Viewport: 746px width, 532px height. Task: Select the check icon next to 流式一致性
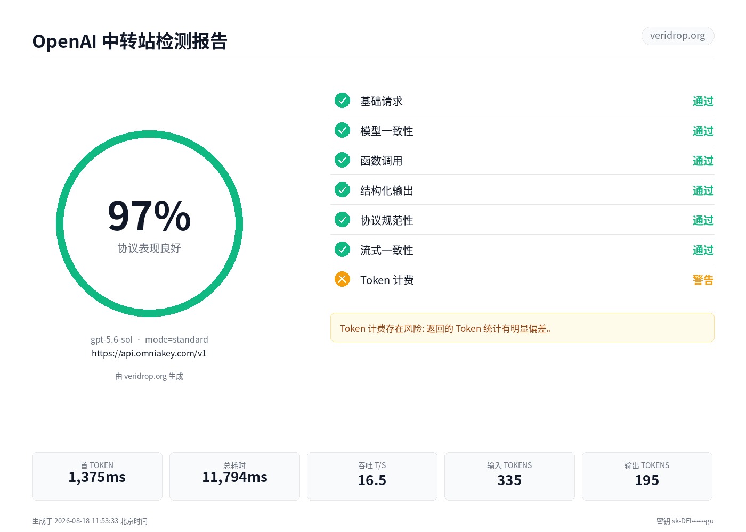point(342,250)
